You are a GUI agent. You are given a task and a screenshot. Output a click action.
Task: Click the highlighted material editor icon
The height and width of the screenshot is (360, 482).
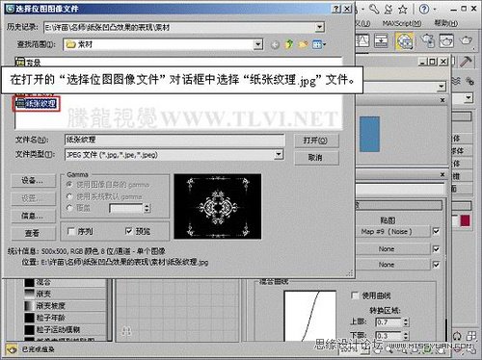(405, 41)
